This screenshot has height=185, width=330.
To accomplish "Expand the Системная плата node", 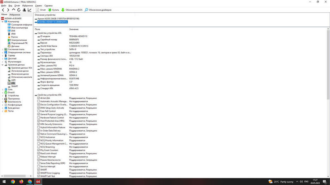I will 2,49.
